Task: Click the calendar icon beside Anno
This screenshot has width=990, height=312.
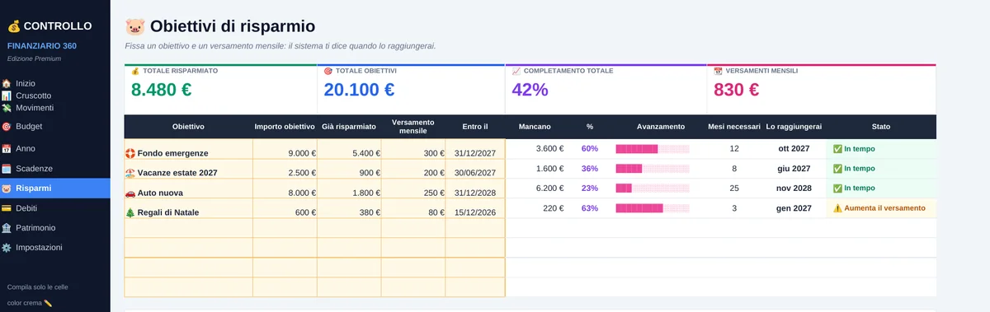Action: 7,149
